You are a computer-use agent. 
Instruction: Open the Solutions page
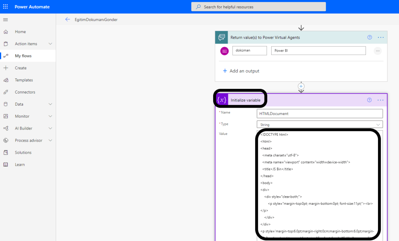23,152
